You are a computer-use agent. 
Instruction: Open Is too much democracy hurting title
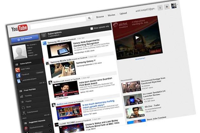[98, 104]
